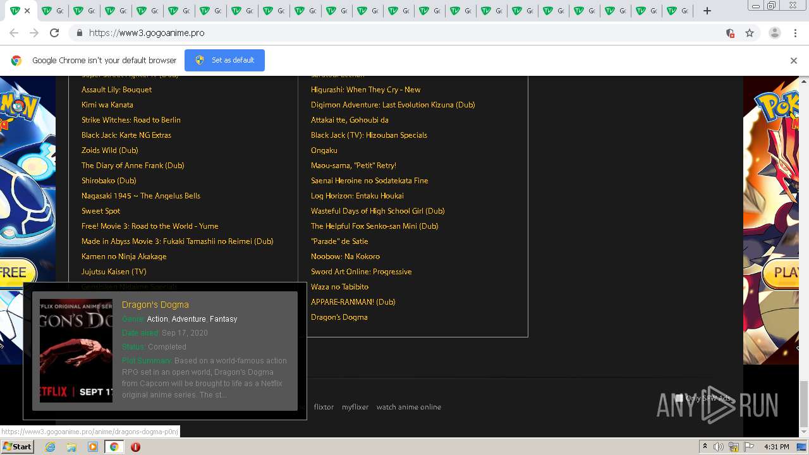Open "Parade" de Satie link
Image resolution: width=809 pixels, height=455 pixels.
coord(339,241)
